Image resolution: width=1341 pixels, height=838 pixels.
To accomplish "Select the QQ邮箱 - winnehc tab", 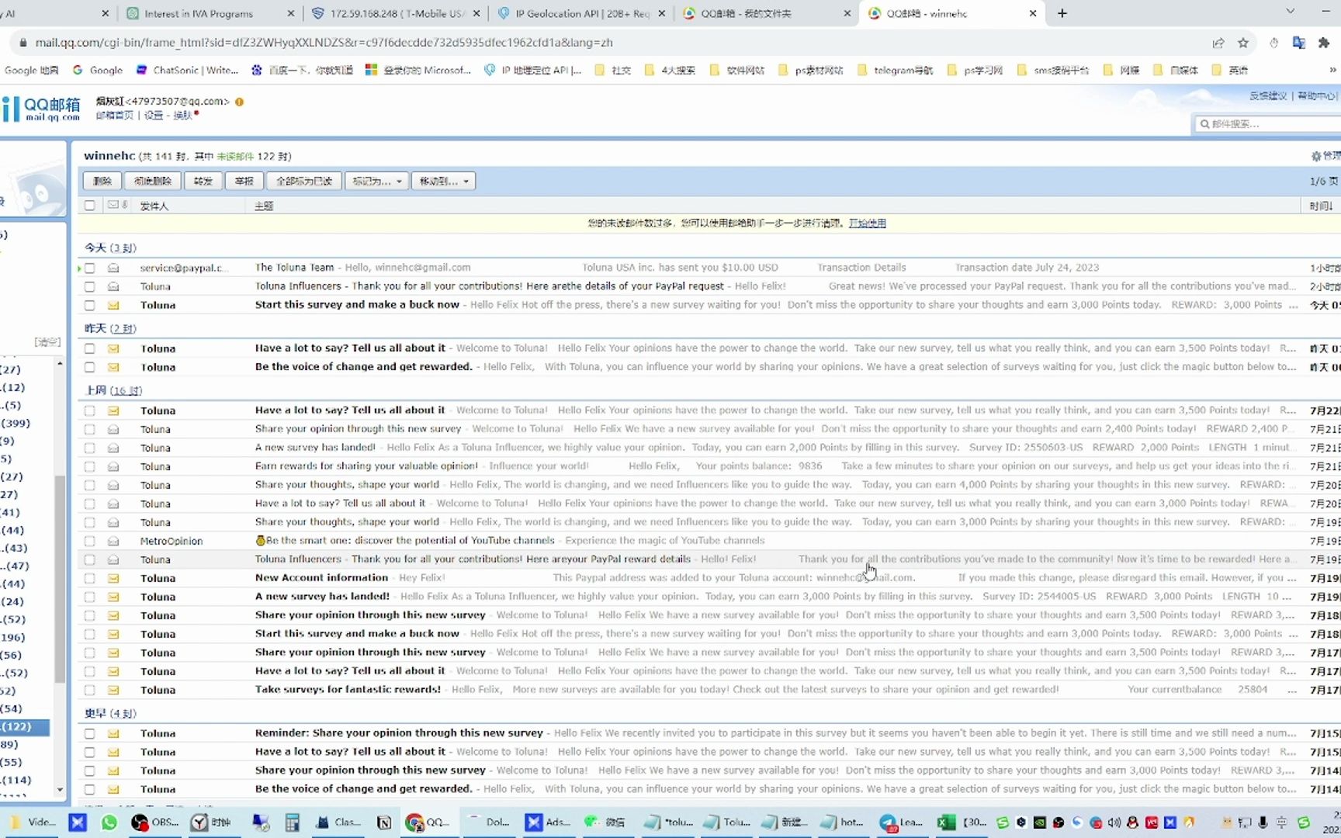I will pyautogui.click(x=952, y=13).
